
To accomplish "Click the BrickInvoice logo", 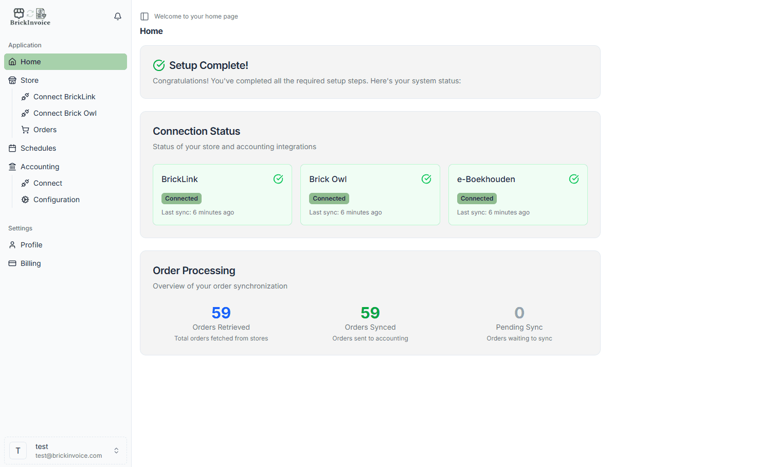I will [30, 16].
